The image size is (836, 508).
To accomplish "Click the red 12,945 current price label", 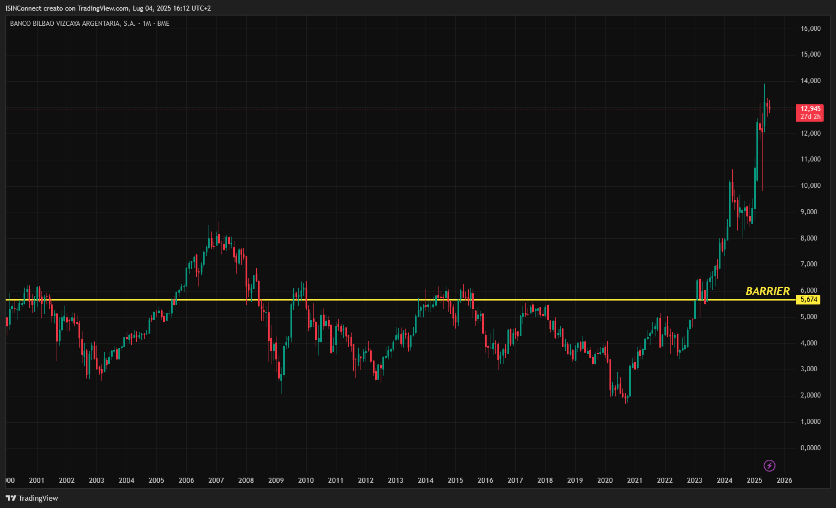I will point(810,109).
